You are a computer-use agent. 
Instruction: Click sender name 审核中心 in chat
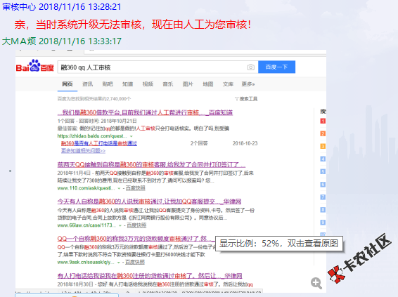tap(19, 7)
